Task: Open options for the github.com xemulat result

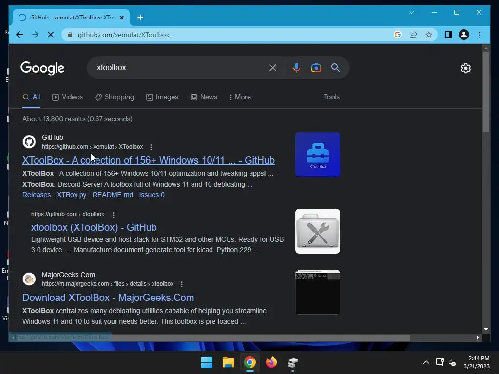Action: [x=151, y=147]
